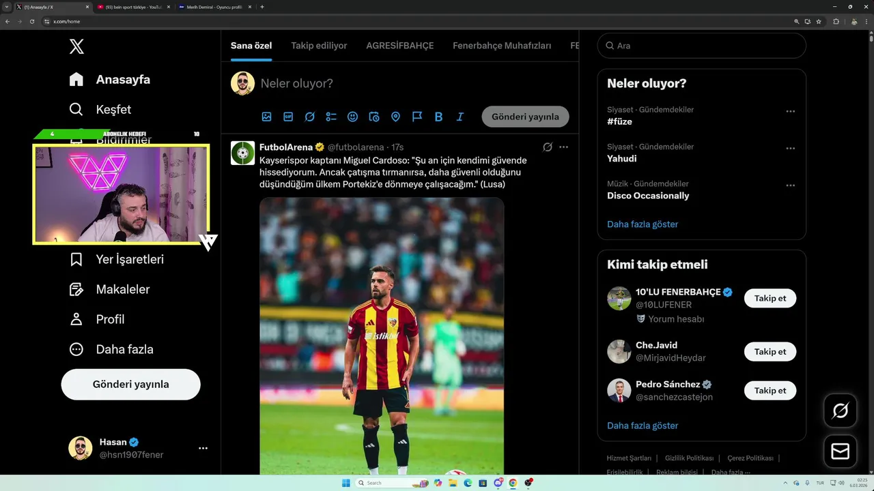This screenshot has height=491, width=874.
Task: Switch to the AGRESİFBAHÇE tab
Action: (x=400, y=46)
